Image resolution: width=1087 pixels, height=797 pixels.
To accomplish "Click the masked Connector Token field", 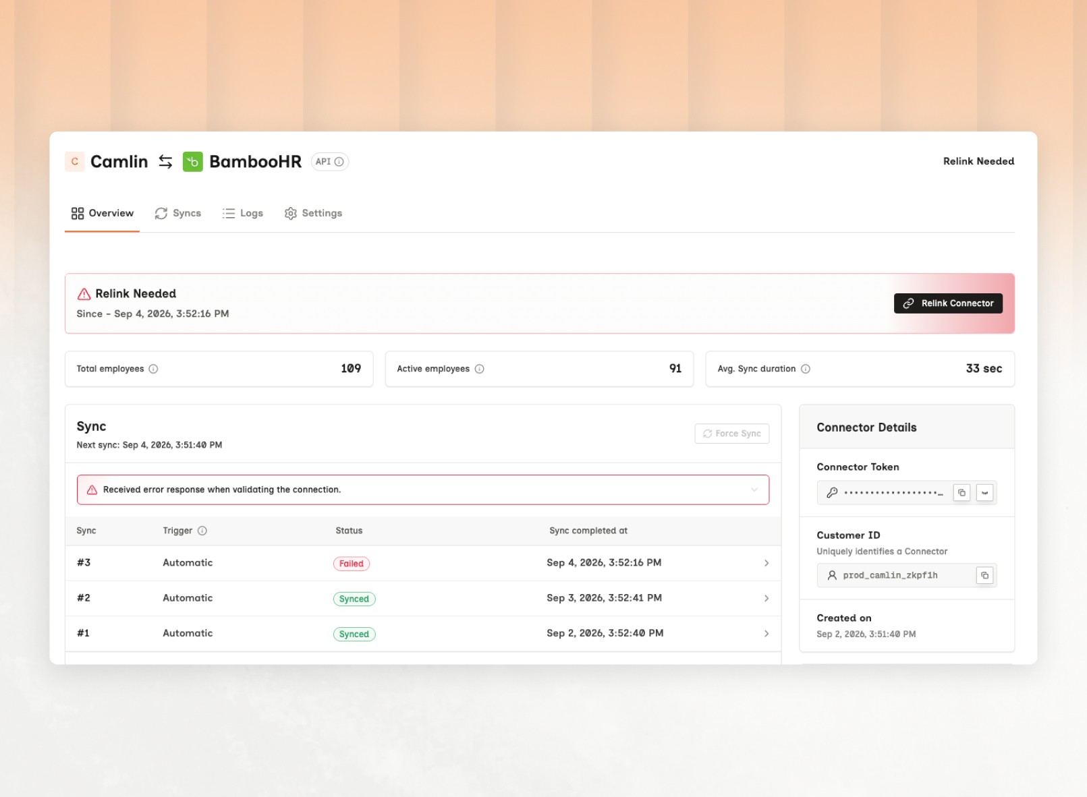I will (x=907, y=493).
